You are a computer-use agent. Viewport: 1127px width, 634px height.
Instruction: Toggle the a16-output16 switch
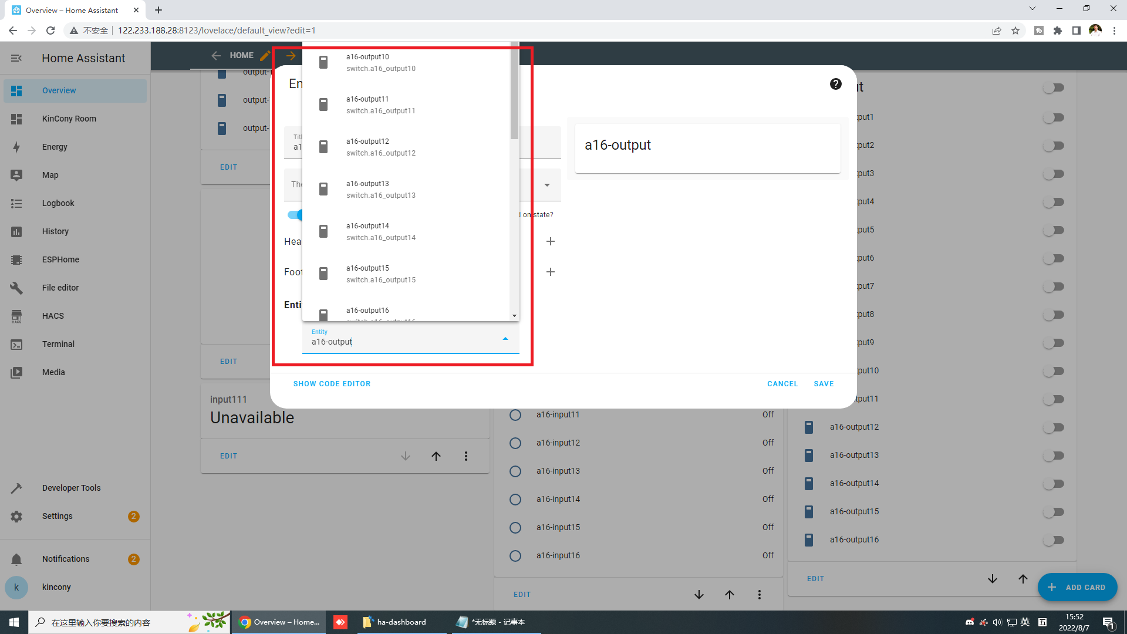[x=1054, y=540]
